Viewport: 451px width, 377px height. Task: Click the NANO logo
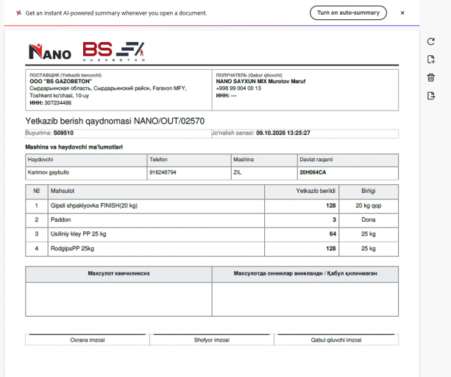[50, 52]
